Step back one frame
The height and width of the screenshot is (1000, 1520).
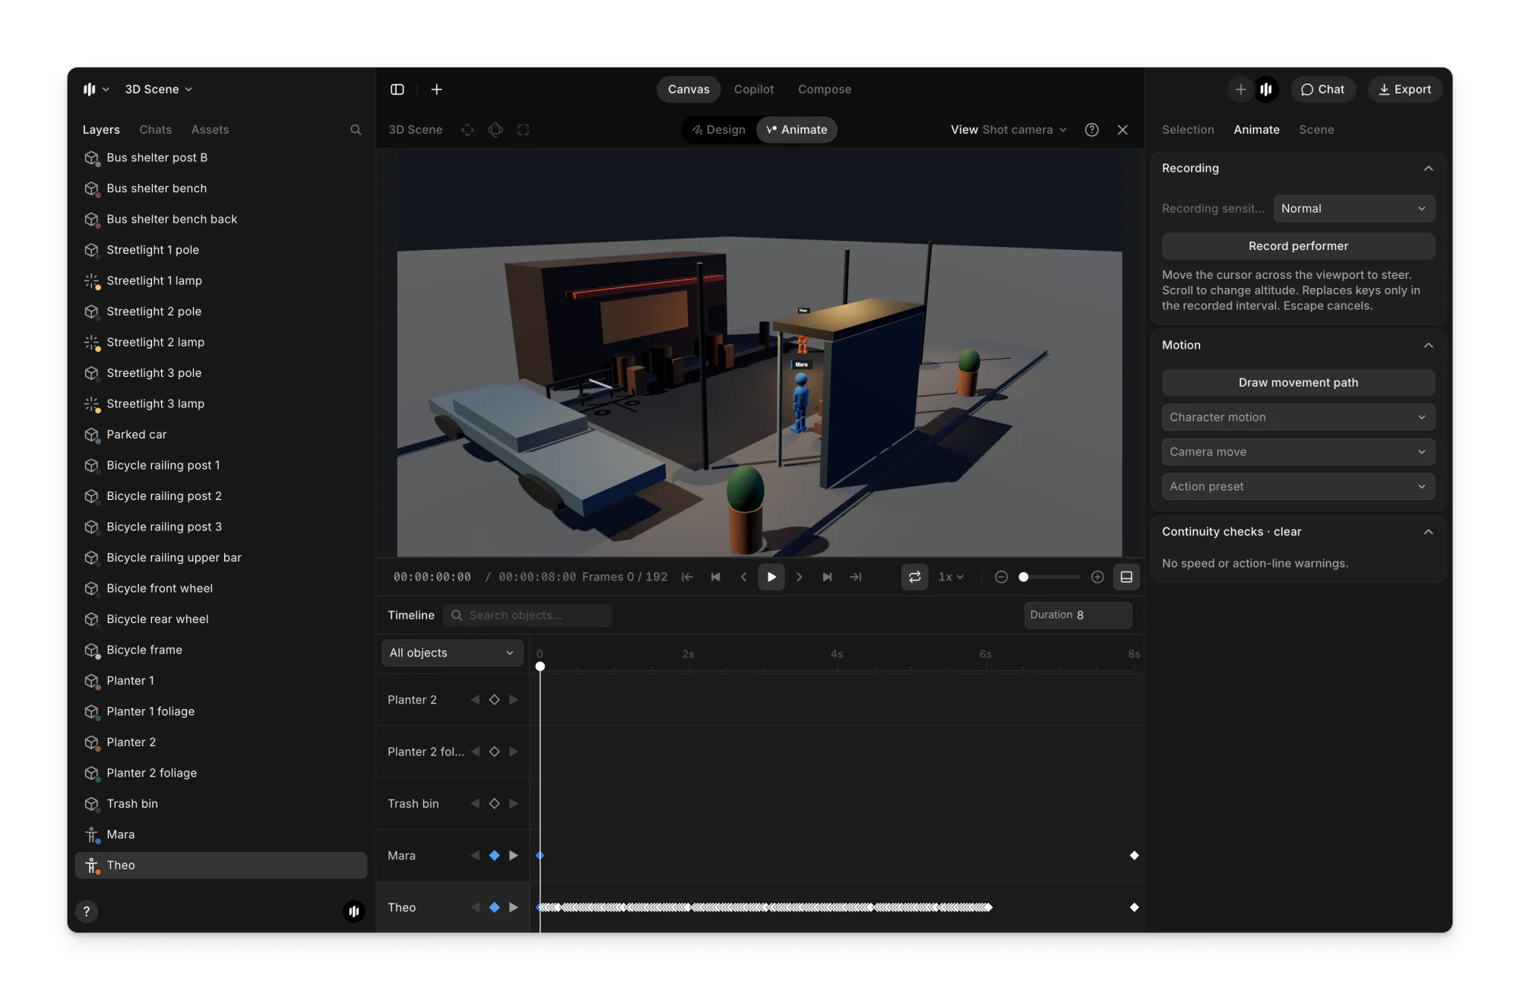(743, 578)
